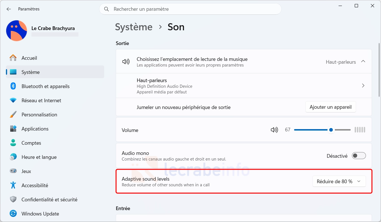Mute via volume speaker icon
This screenshot has height=222, width=381.
pos(274,130)
